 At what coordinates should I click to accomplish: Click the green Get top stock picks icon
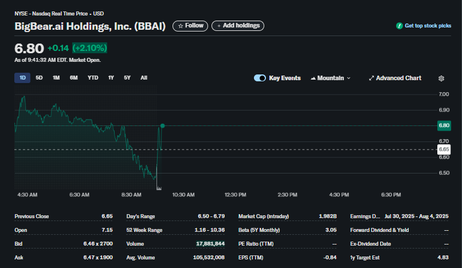400,26
